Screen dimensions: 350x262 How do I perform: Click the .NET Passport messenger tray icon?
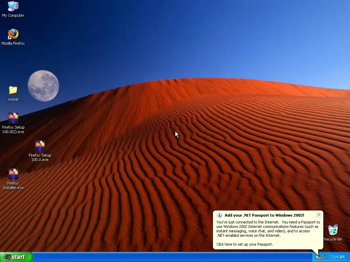coord(318,257)
